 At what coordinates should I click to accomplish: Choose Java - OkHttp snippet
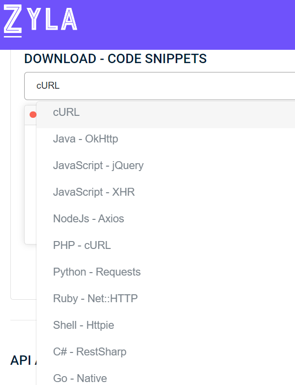click(x=166, y=139)
